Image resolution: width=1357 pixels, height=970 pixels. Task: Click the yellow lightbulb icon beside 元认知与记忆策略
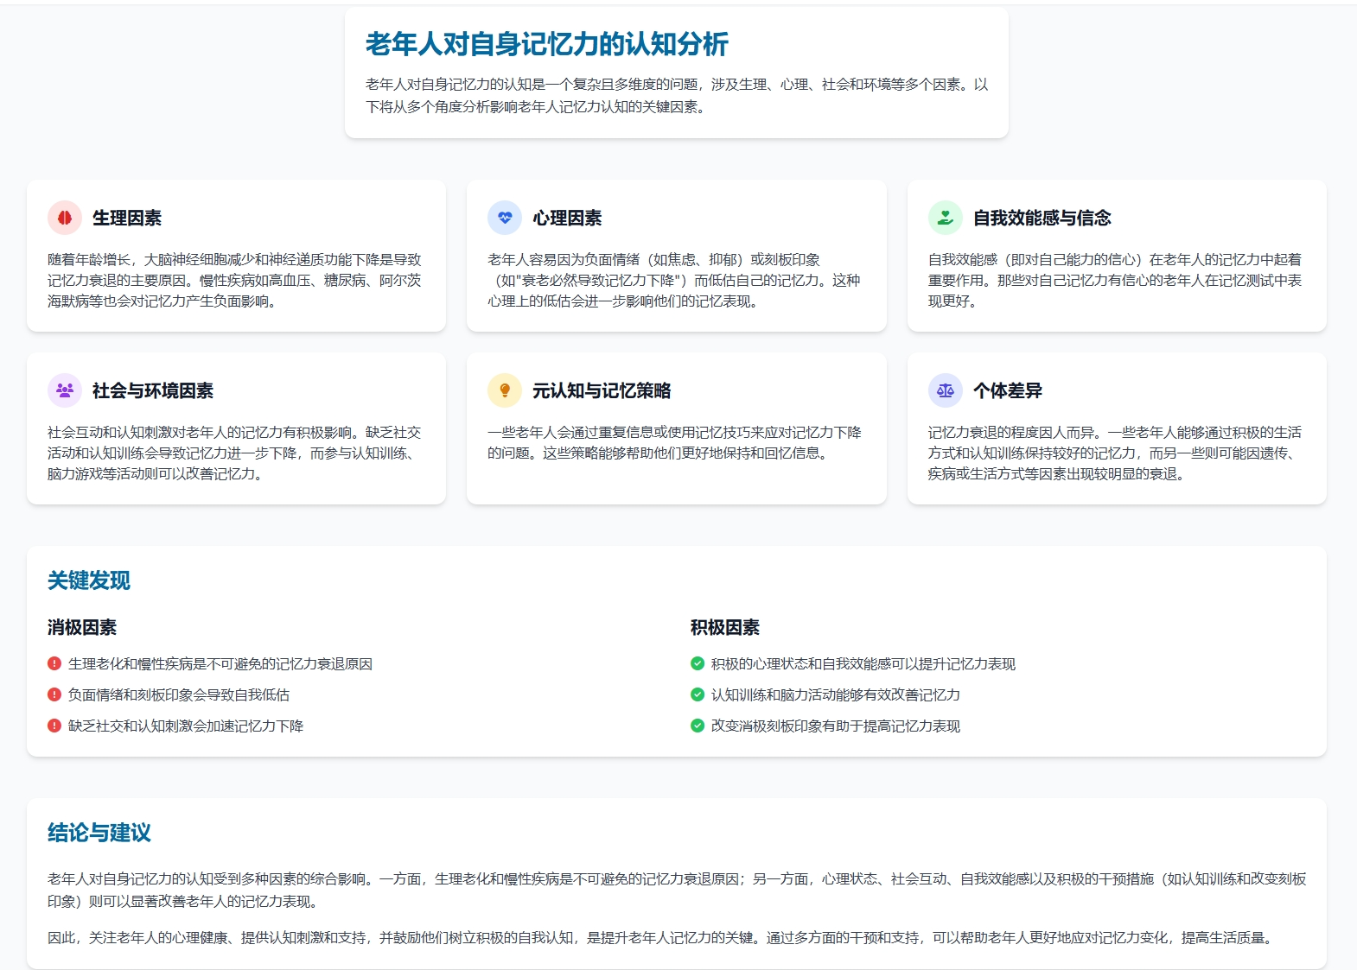click(505, 390)
